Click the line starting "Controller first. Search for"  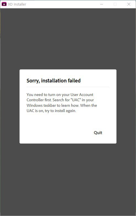click(60, 100)
